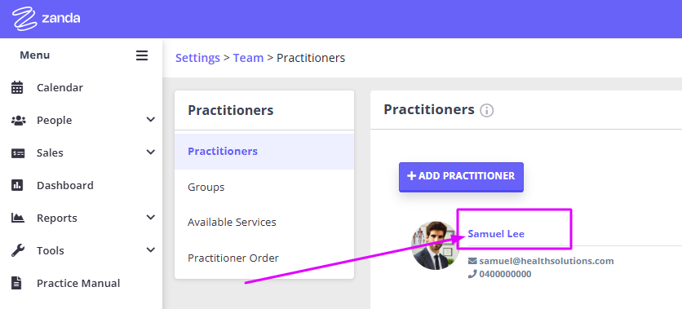Screen dimensions: 682x309
Task: Show the Practitioners info circle icon
Action: tap(487, 111)
